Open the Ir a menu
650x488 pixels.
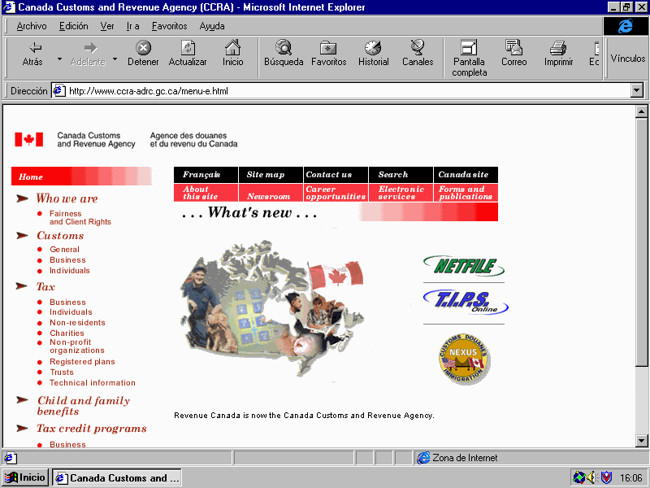click(132, 26)
